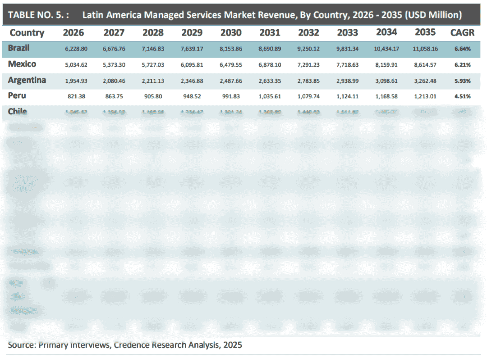Image resolution: width=487 pixels, height=358 pixels.
Task: Click the Argentina row label
Action: (27, 80)
